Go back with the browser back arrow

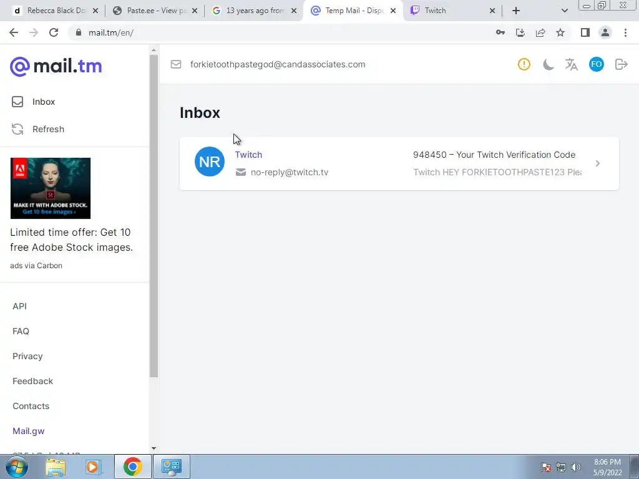tap(14, 32)
